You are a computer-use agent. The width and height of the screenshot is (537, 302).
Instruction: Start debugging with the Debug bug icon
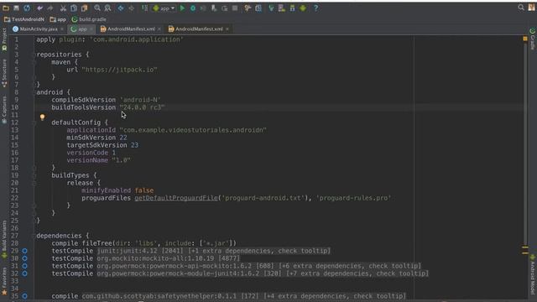[193, 8]
